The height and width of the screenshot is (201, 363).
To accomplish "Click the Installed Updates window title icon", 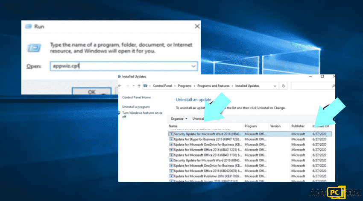I will click(x=120, y=77).
